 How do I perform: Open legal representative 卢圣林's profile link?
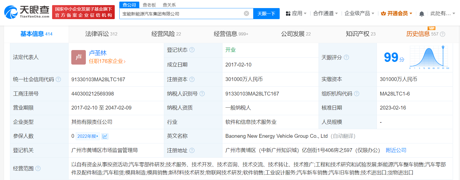pos(98,53)
